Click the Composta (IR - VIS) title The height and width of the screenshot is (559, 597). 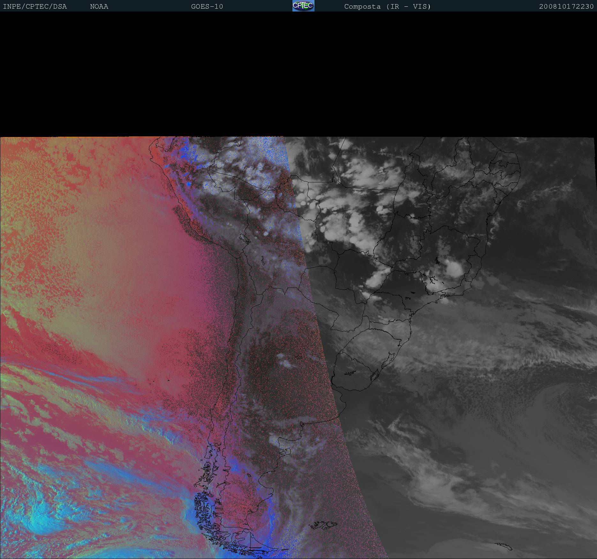387,7
